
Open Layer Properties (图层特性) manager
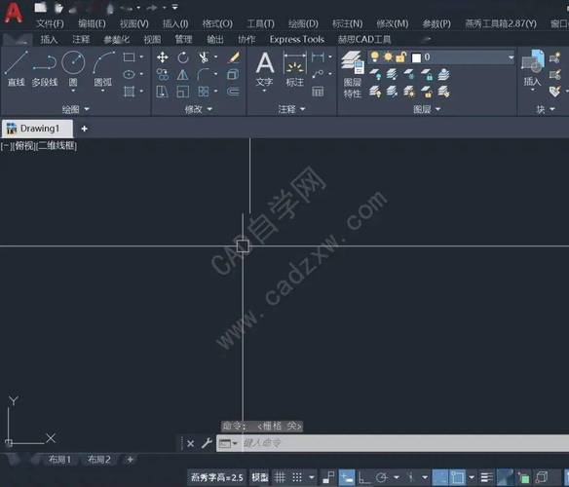pos(353,75)
